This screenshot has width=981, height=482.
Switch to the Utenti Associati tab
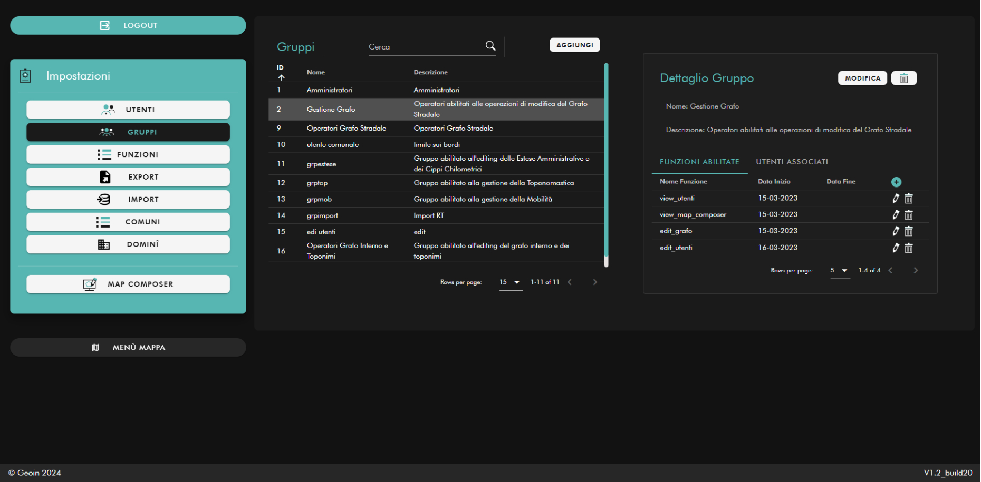(x=792, y=162)
